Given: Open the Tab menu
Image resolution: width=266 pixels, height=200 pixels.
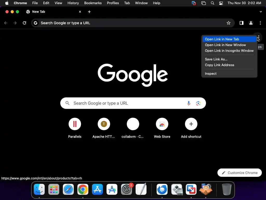Looking at the screenshot, I should tap(127, 3).
